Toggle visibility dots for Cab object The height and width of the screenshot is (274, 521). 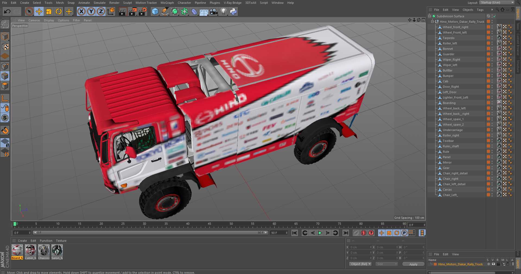tap(492, 81)
